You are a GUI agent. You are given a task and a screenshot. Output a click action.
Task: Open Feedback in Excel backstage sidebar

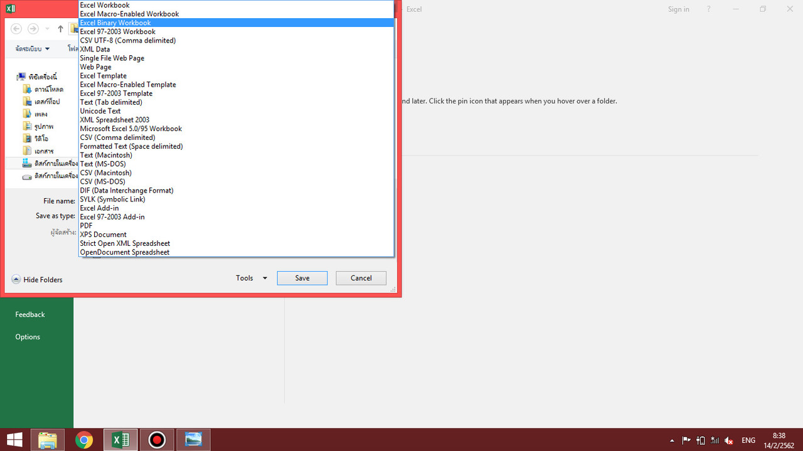(30, 314)
